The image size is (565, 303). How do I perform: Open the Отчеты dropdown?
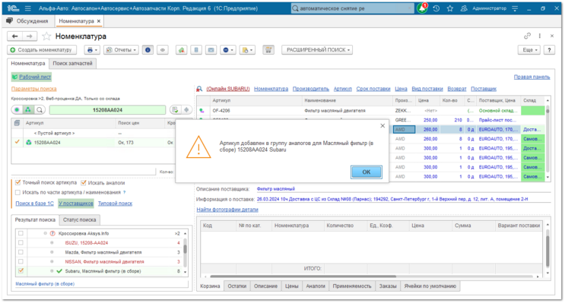point(121,50)
